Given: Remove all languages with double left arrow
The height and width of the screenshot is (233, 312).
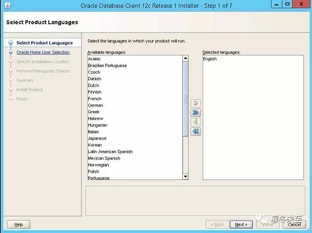Looking at the screenshot, I should [x=195, y=131].
